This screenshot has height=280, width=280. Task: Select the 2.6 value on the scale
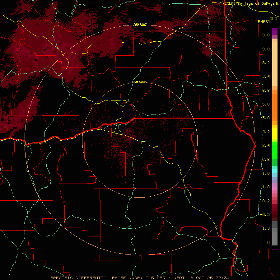[266, 160]
